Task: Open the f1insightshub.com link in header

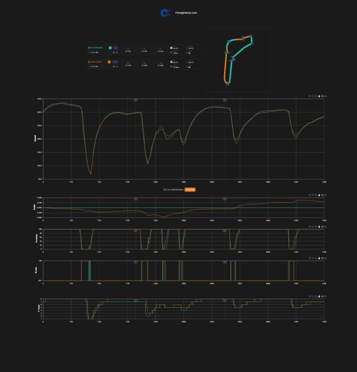Action: point(186,13)
